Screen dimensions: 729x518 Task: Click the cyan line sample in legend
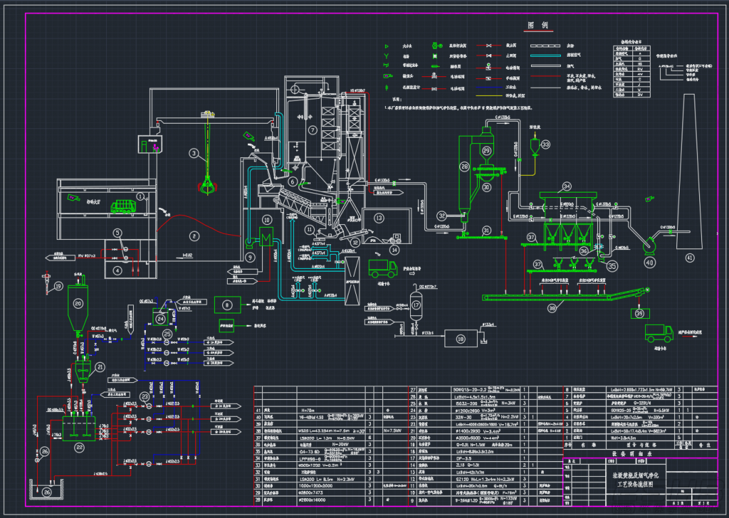pyautogui.click(x=545, y=56)
